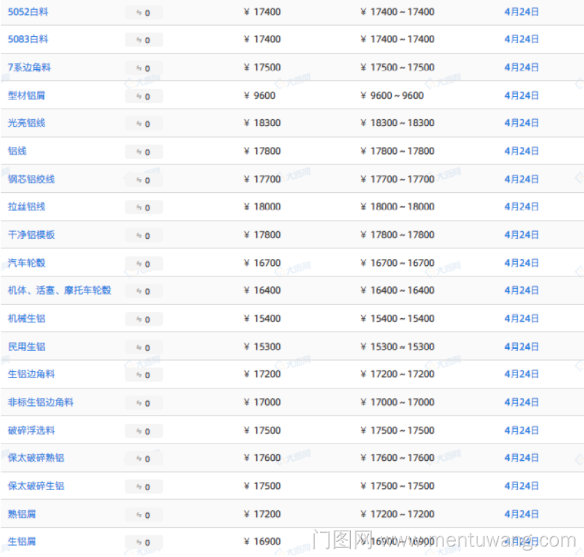Click the 9600~9600 price range for 型材铝屑
584x557 pixels.
pos(392,95)
